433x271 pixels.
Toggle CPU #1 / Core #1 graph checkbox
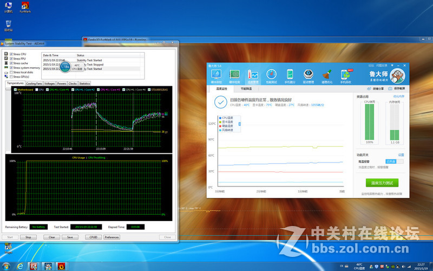[x=47, y=89]
